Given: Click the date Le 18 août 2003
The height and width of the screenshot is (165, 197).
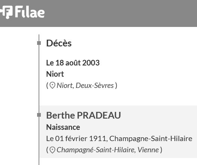Looking at the screenshot, I should [73, 63].
